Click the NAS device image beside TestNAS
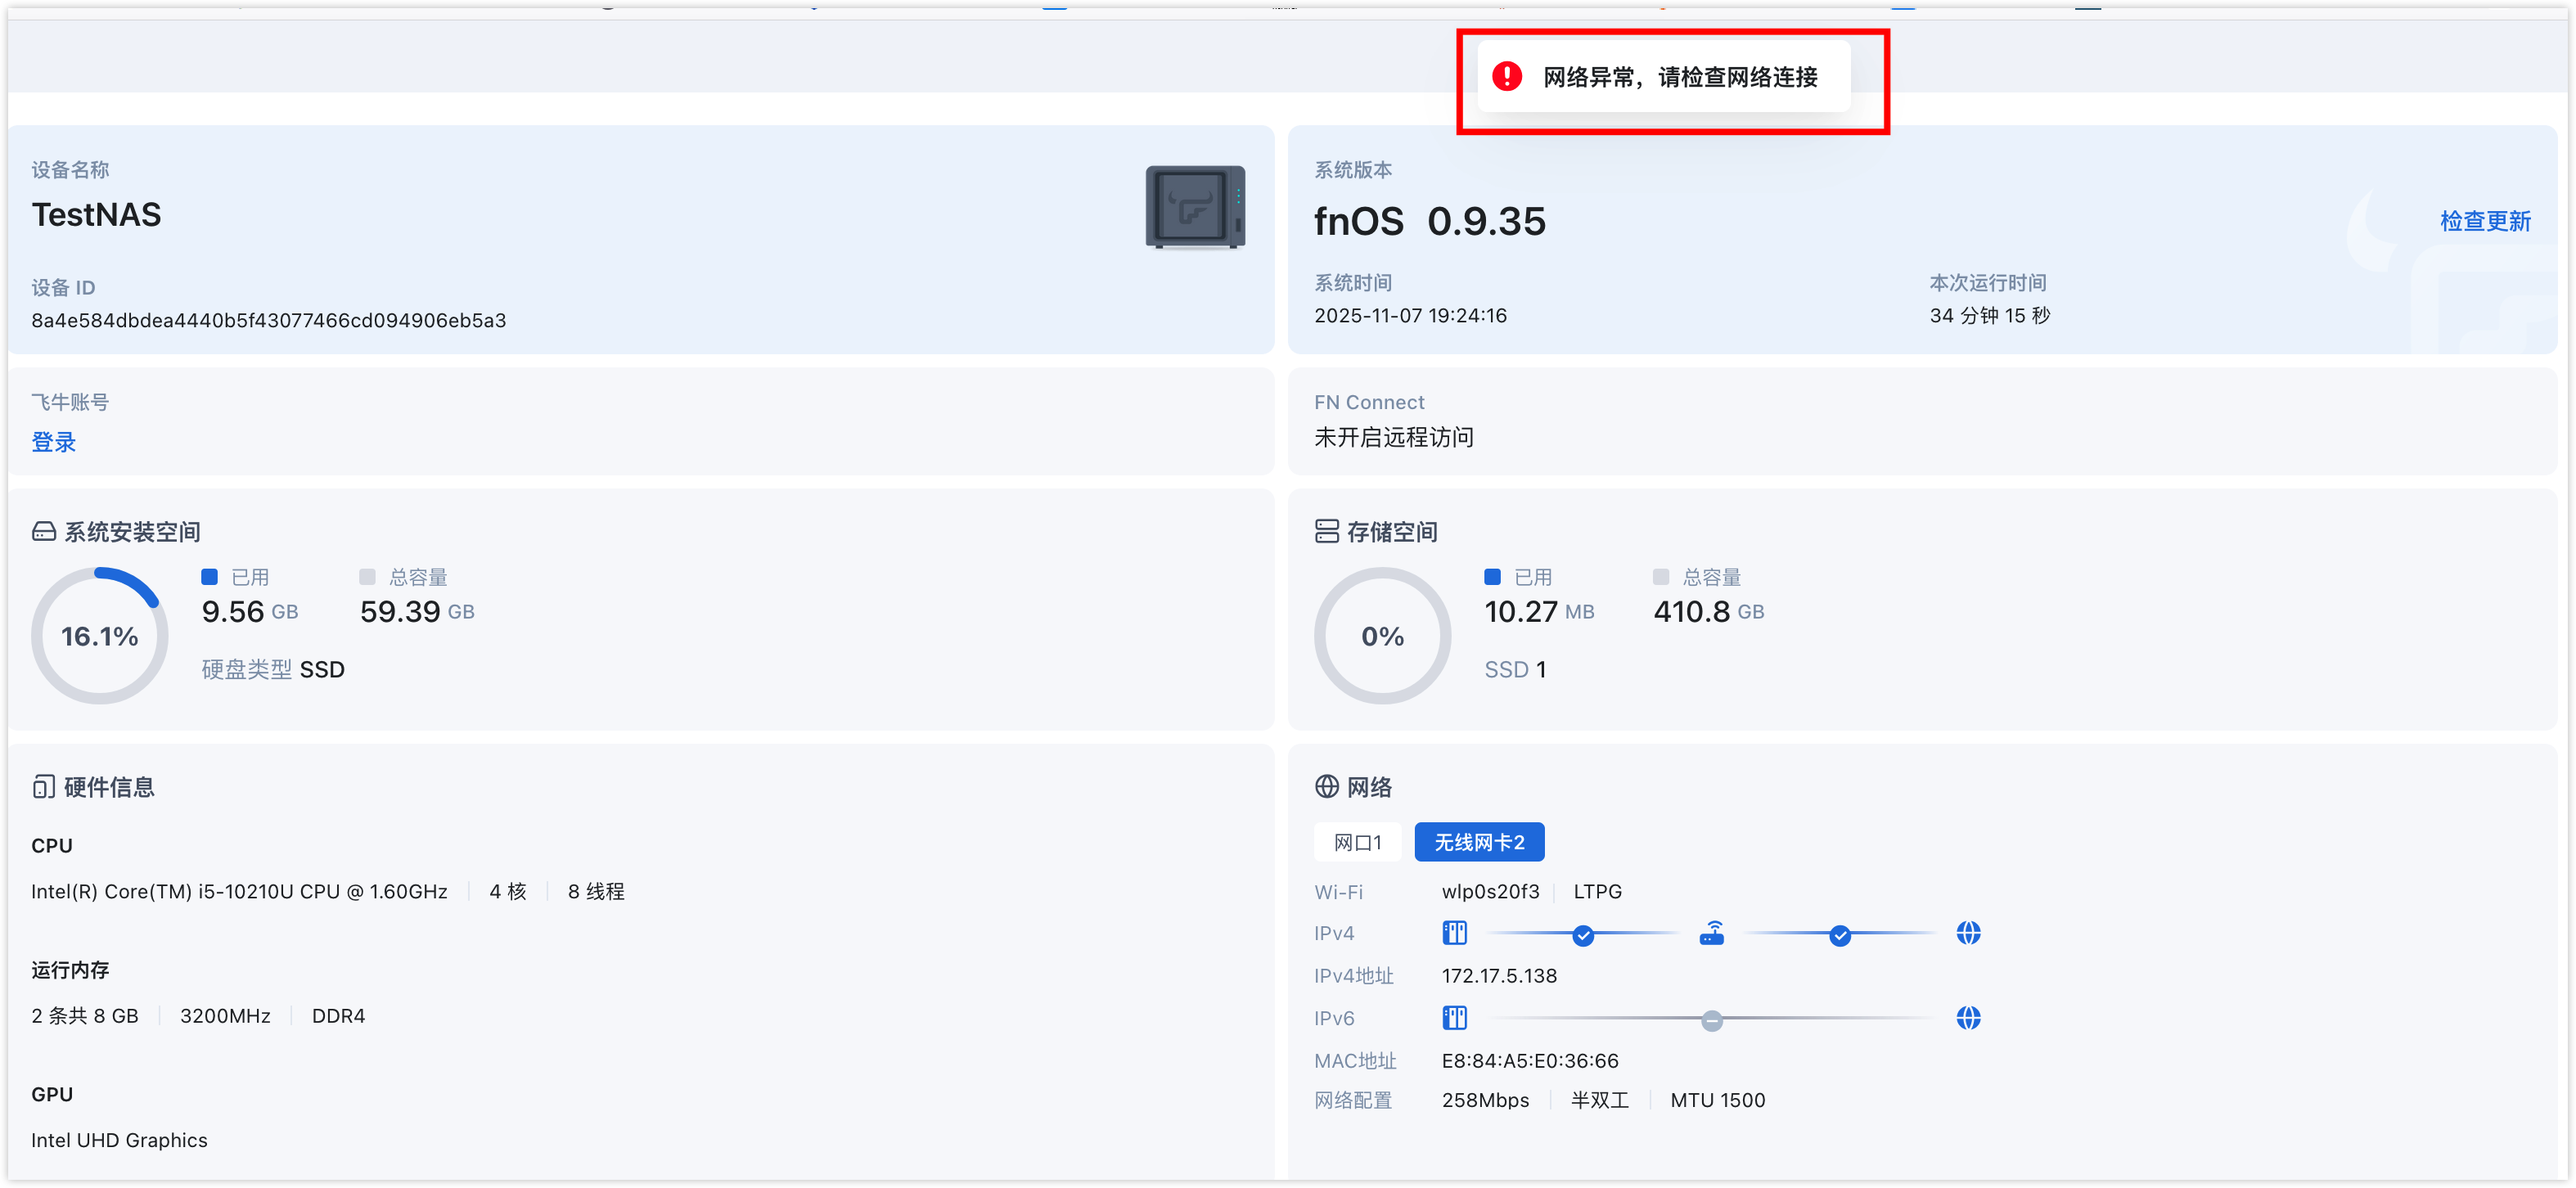The height and width of the screenshot is (1188, 2576). [1195, 207]
